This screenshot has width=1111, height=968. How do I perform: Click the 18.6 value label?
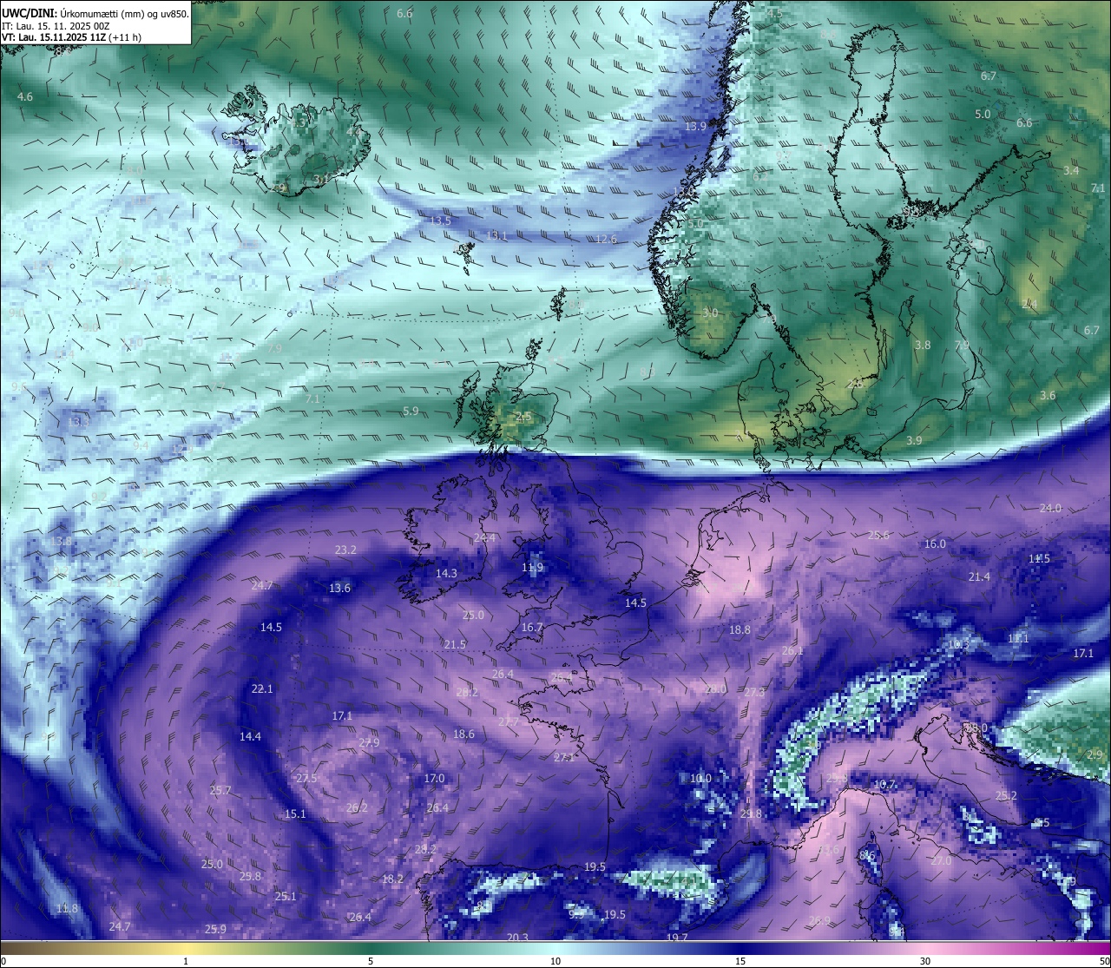[463, 734]
